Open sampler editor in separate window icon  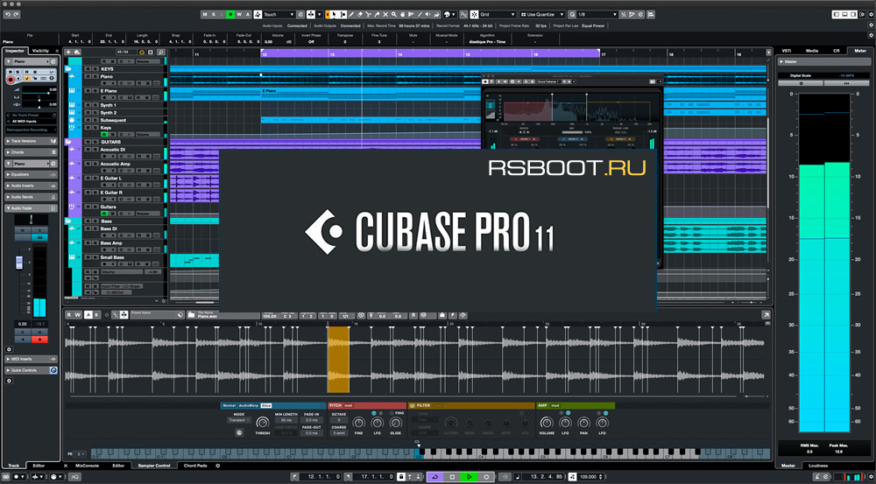(x=766, y=315)
